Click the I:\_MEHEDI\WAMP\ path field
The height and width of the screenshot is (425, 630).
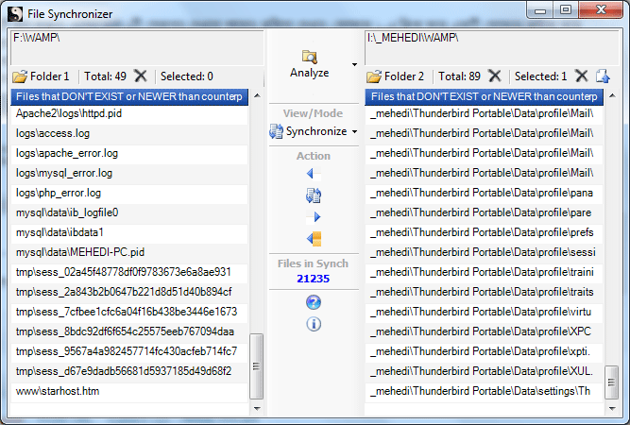[492, 47]
